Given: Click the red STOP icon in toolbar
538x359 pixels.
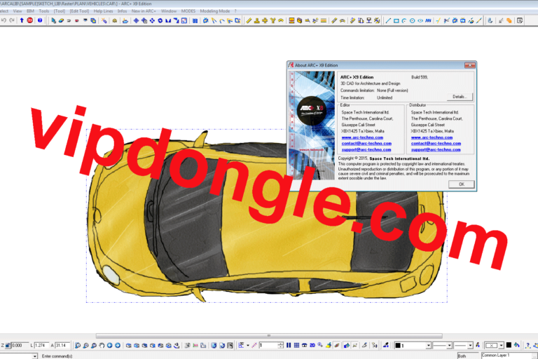Looking at the screenshot, I should [x=30, y=20].
